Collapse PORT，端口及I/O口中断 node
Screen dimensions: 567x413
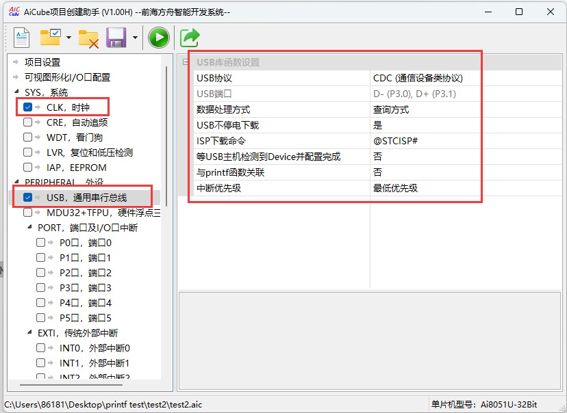[x=29, y=227]
